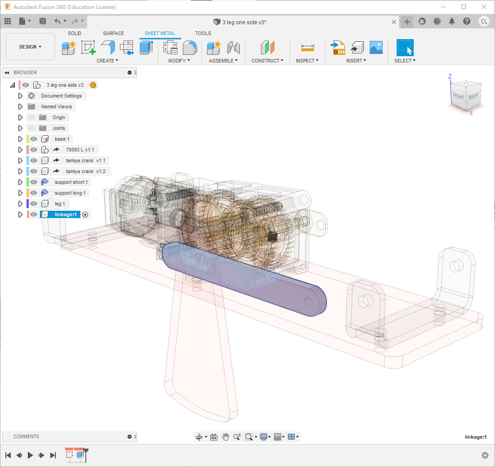Image resolution: width=495 pixels, height=467 pixels.
Task: Toggle visibility of support long:1
Action: click(34, 193)
